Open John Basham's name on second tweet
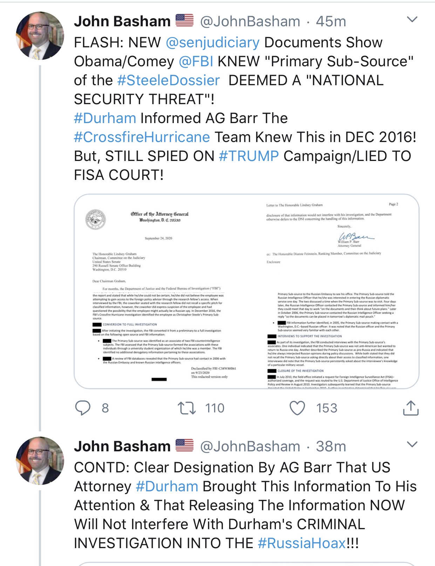 pyautogui.click(x=122, y=446)
